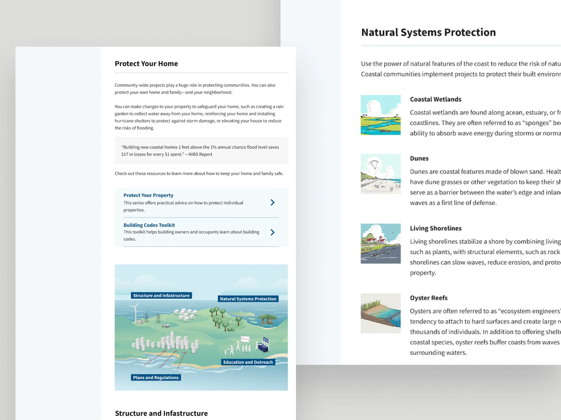The height and width of the screenshot is (420, 561).
Task: Click the Coastal Wetlands heading
Action: (435, 99)
